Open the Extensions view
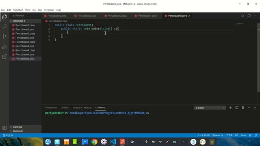 coord(4,56)
